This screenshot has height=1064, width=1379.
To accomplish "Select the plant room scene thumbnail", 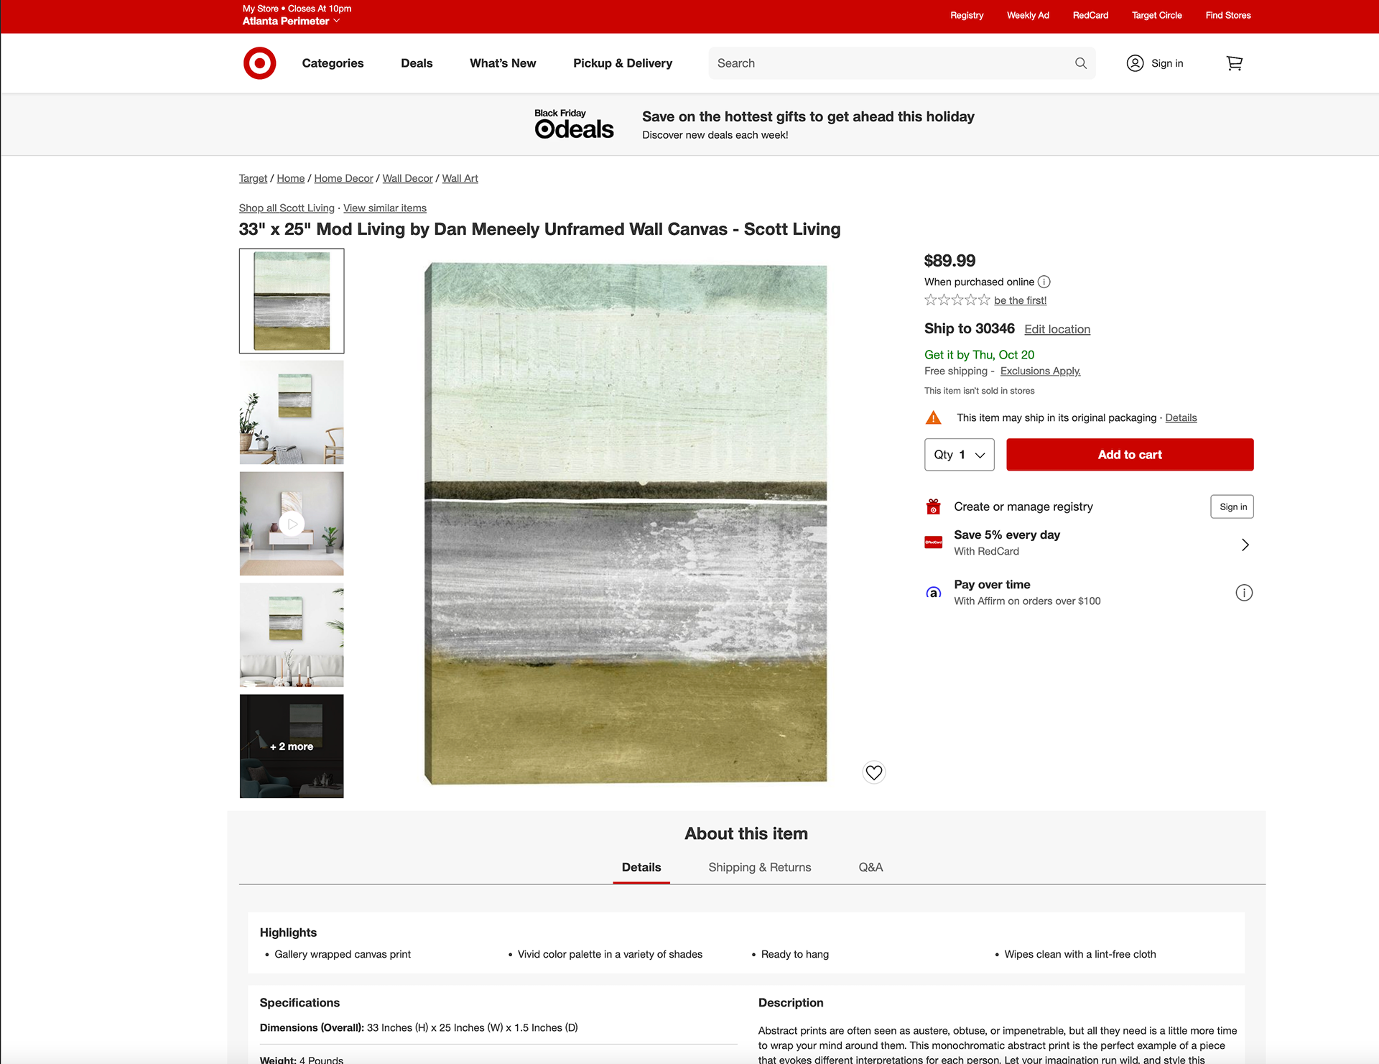I will (292, 412).
